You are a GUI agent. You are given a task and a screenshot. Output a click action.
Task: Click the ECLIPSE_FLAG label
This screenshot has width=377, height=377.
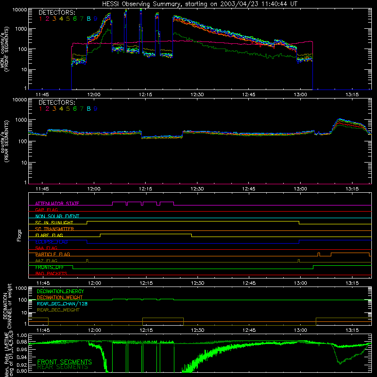[51, 242]
